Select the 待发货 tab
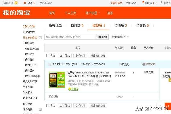Screen dimensions: 171x114 pyautogui.click(x=99, y=25)
